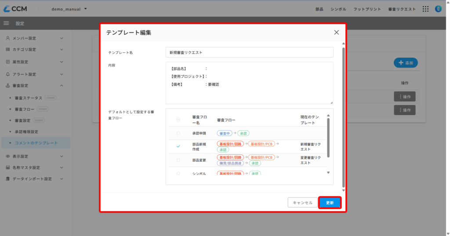This screenshot has height=236, width=450.
Task: Click the dialog vertical scrollbar
Action: tap(344, 117)
